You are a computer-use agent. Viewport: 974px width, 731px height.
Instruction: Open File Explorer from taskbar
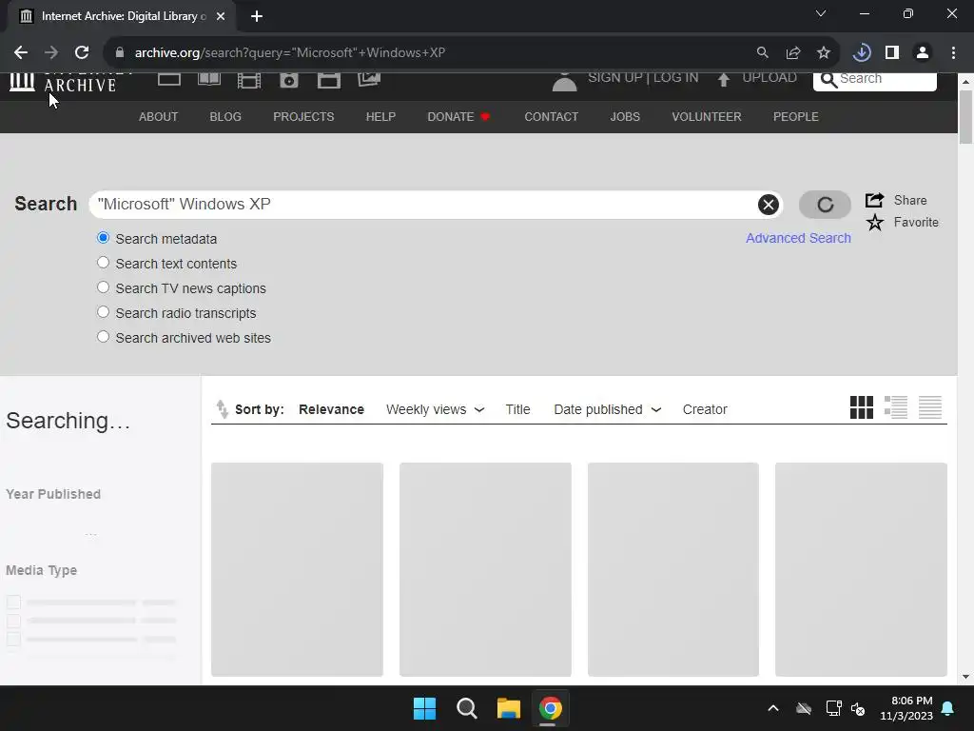(508, 708)
